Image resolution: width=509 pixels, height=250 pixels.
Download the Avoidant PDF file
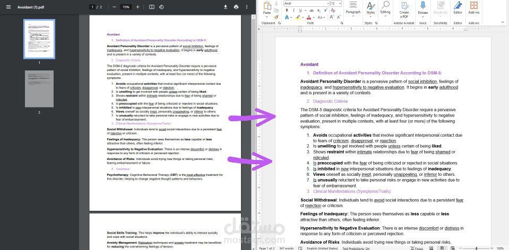[x=225, y=7]
